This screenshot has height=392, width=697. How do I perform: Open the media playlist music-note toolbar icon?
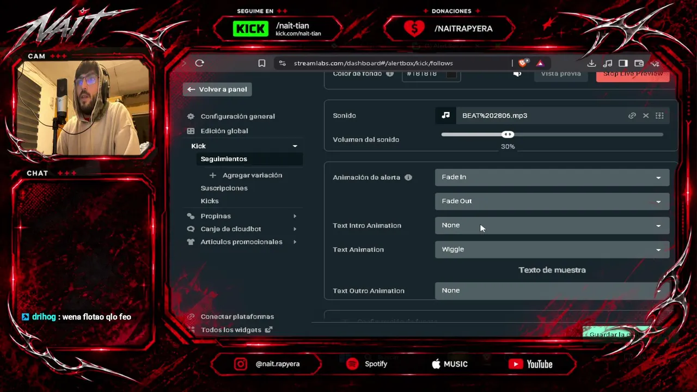pos(608,63)
